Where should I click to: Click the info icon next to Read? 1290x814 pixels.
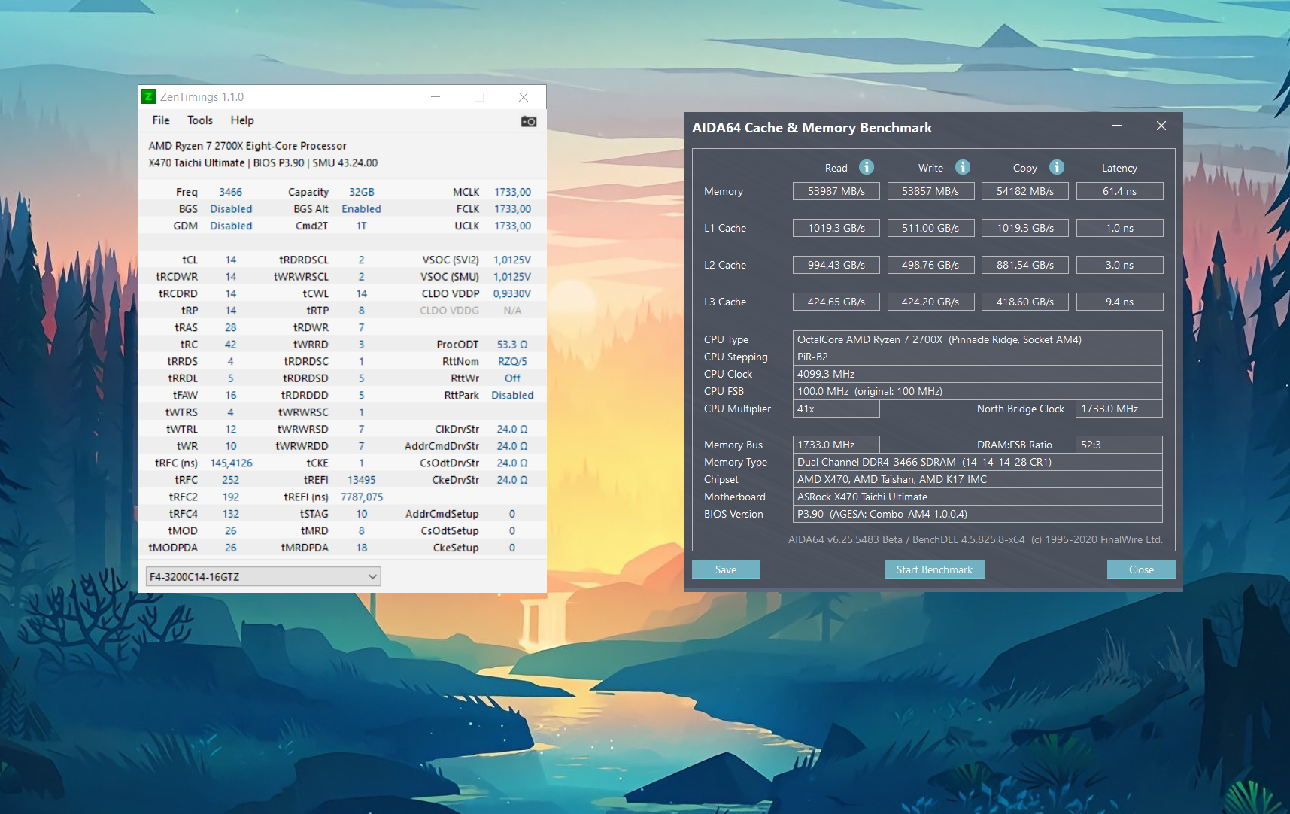[x=867, y=167]
